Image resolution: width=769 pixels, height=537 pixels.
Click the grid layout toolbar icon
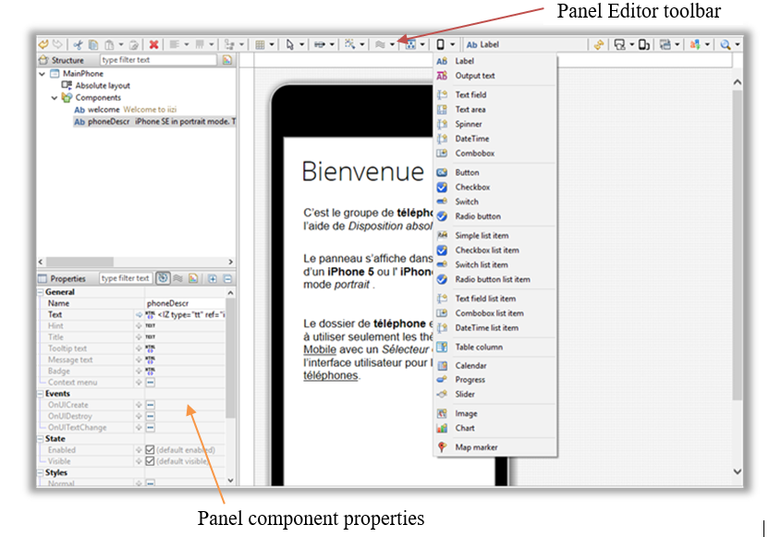pos(260,44)
